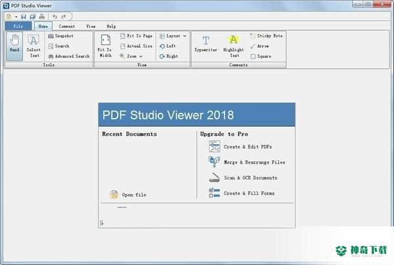Open the File tab

click(x=18, y=26)
